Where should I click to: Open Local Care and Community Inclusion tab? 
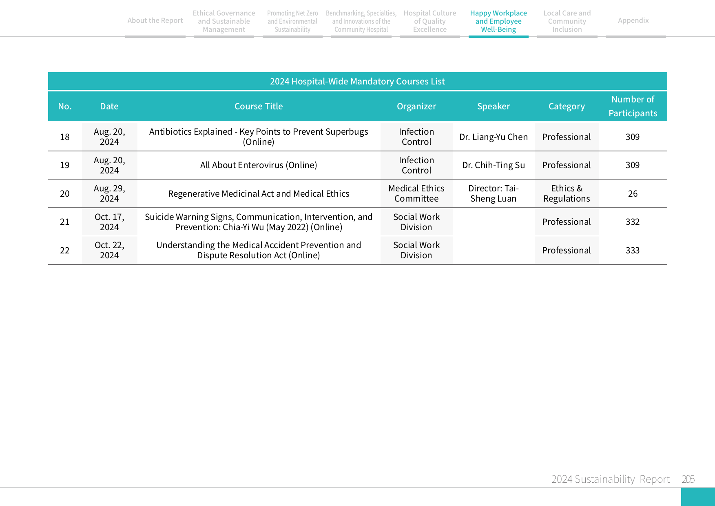[567, 21]
